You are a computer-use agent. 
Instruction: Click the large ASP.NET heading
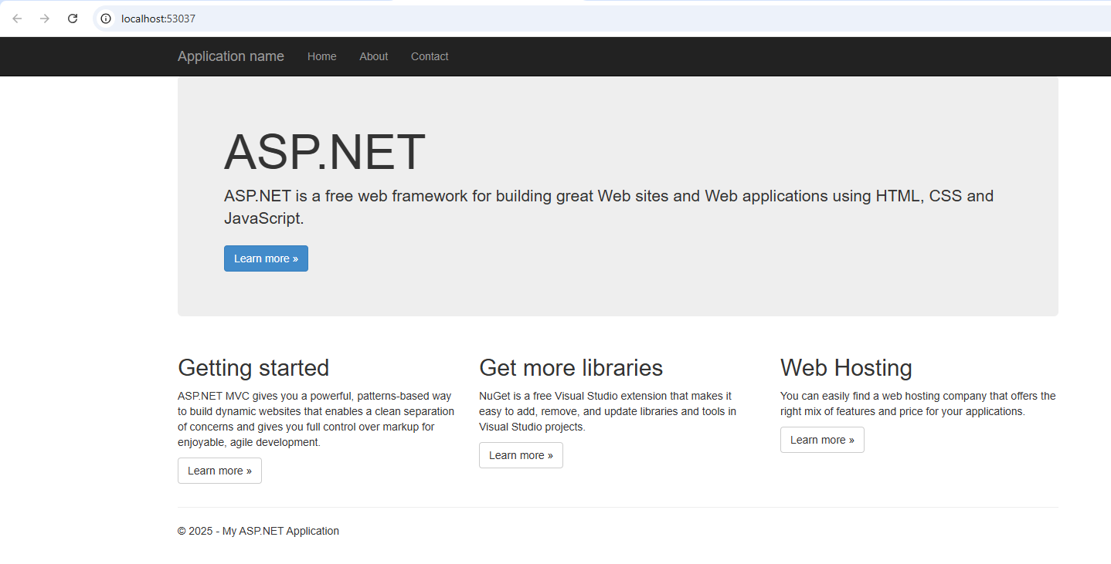click(324, 152)
